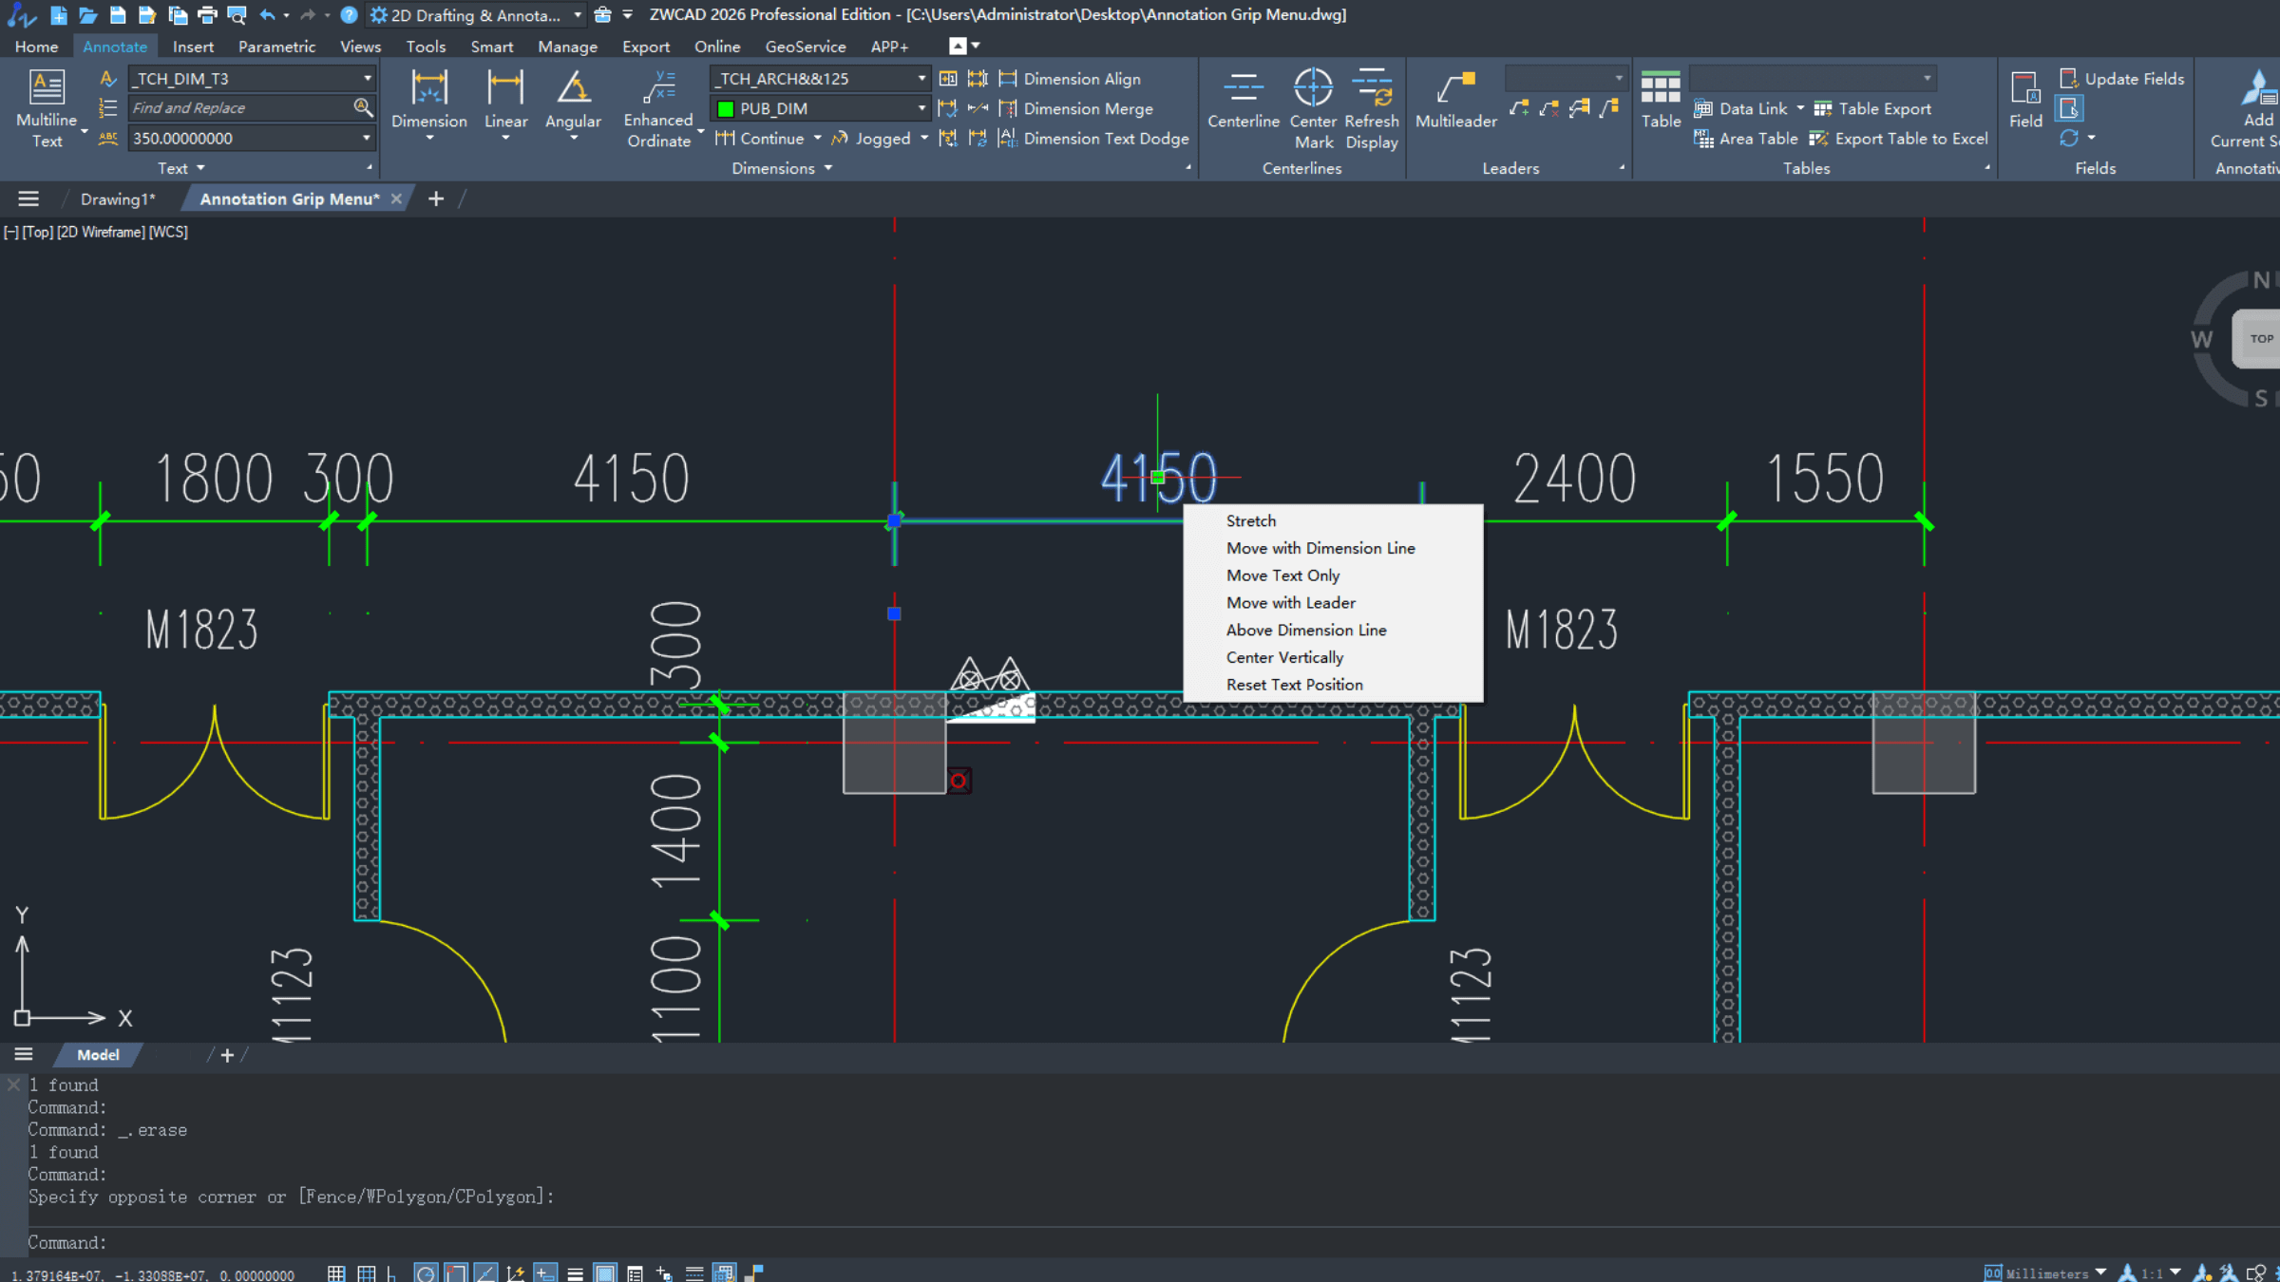Expand the Jogged dimension dropdown

pyautogui.click(x=924, y=139)
